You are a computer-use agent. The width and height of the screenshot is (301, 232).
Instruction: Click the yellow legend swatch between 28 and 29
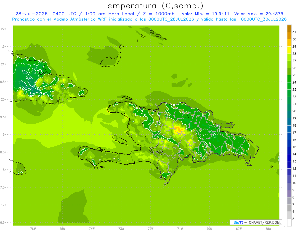pyautogui.click(x=289, y=50)
